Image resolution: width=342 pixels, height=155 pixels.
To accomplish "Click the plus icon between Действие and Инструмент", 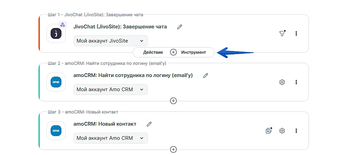I will coord(173,52).
